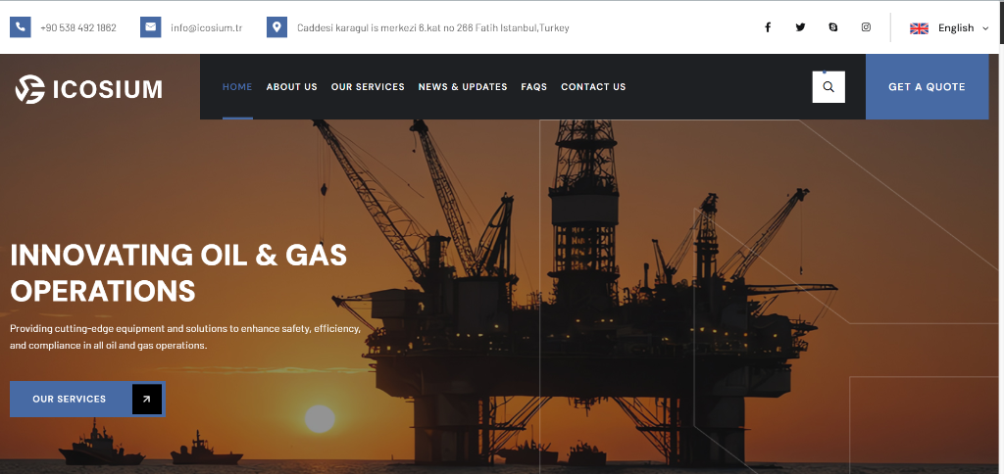Click the UK flag language icon
1004x474 pixels.
919,28
